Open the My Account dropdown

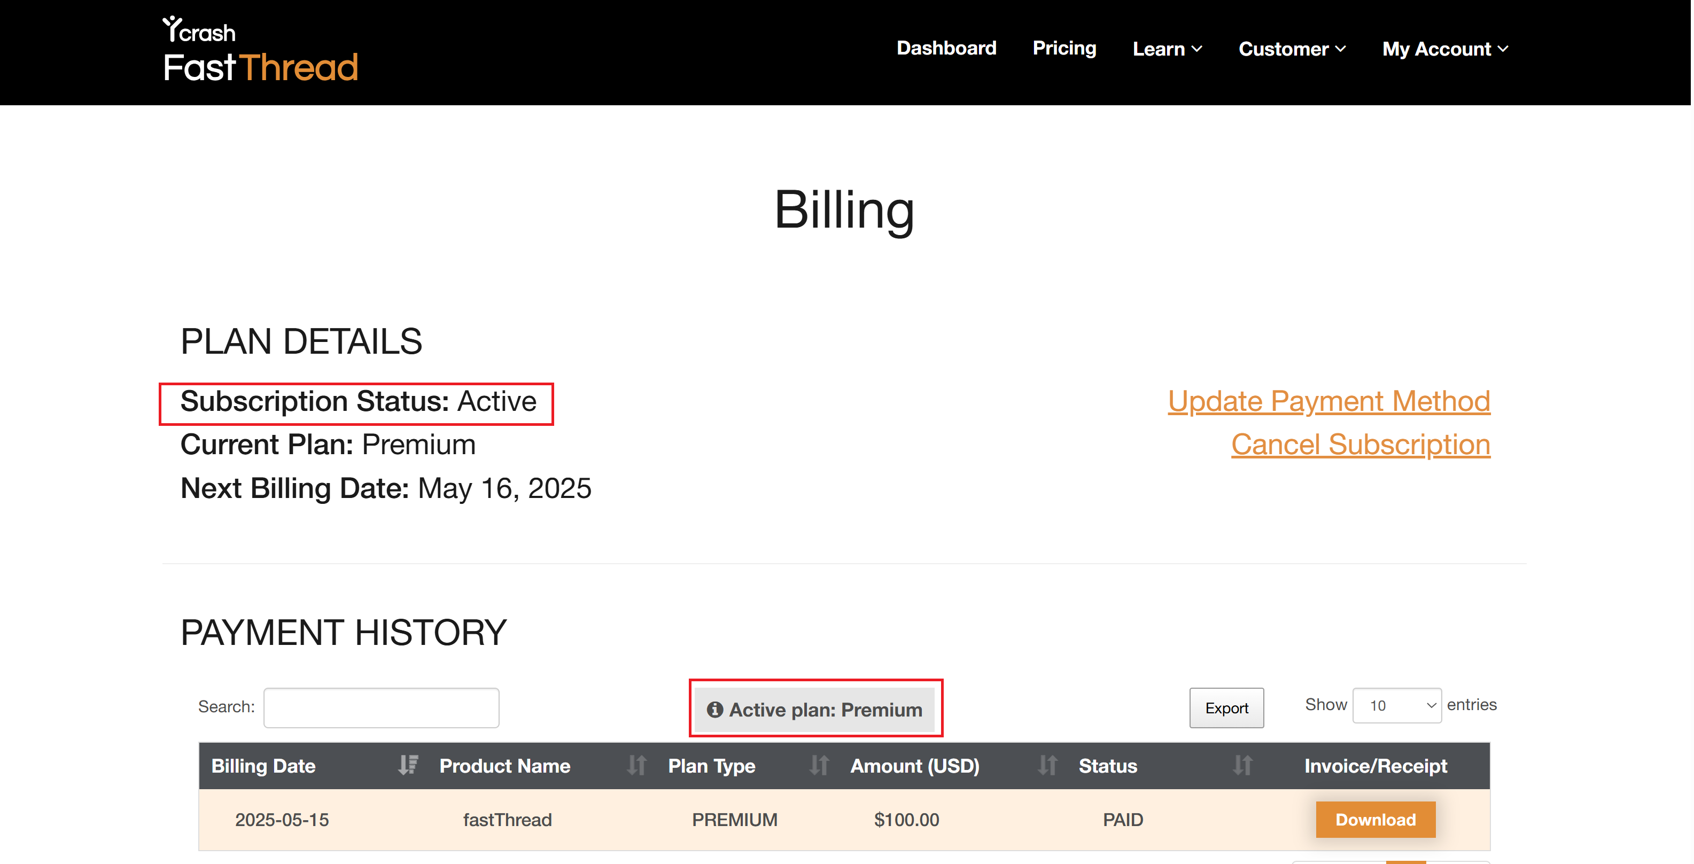(x=1446, y=49)
